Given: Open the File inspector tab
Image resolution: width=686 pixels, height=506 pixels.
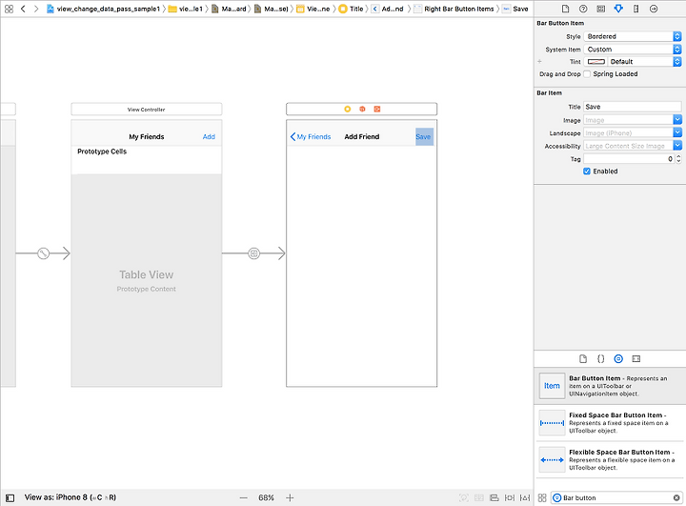Looking at the screenshot, I should [x=565, y=9].
